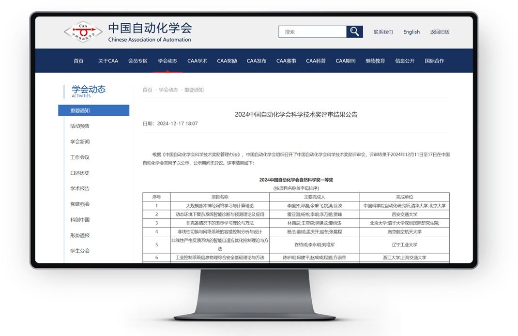Open the CAA学术 menu
518x336 pixels.
point(197,61)
